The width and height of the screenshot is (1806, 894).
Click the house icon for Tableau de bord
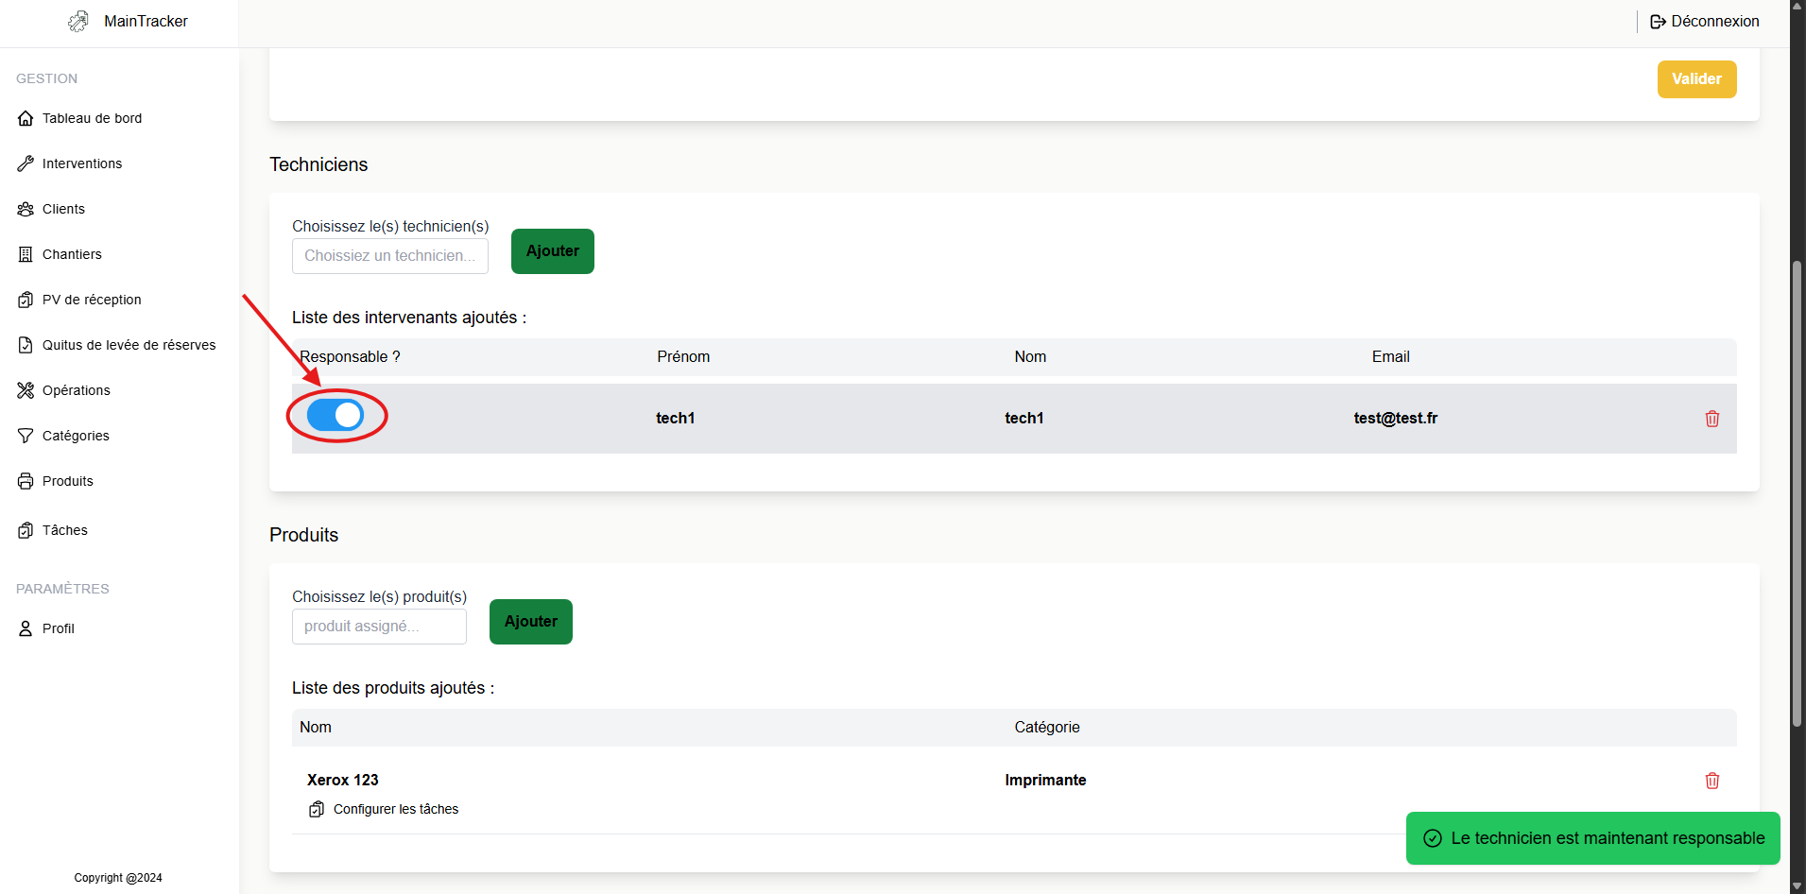[x=26, y=118]
